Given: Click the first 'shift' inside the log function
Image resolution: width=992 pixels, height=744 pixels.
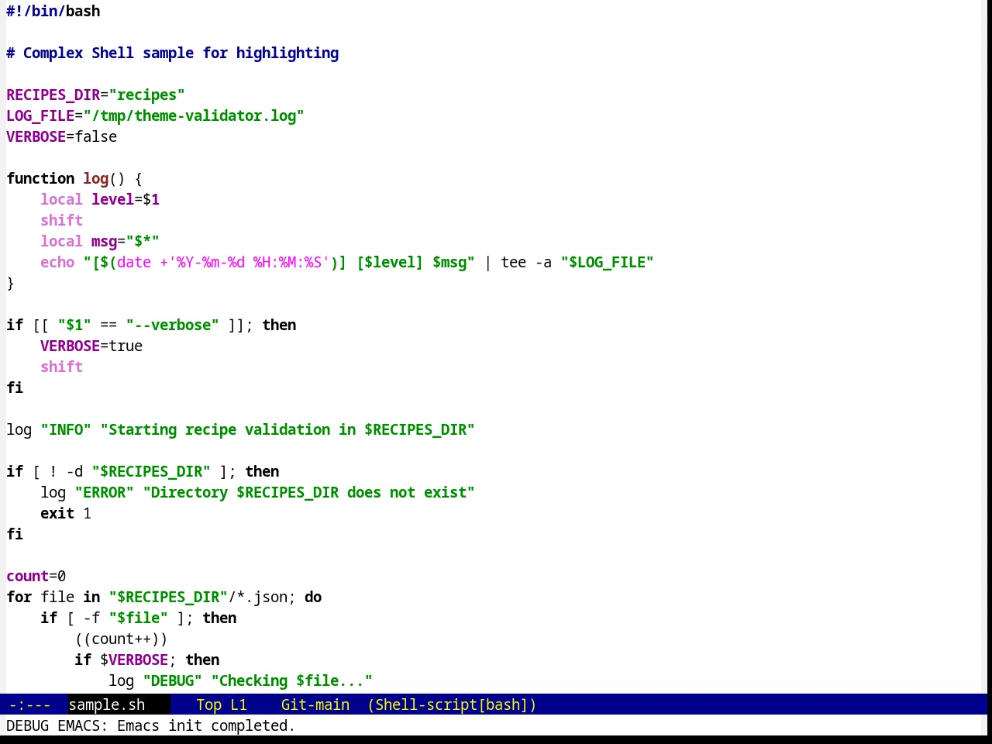Looking at the screenshot, I should coord(62,220).
